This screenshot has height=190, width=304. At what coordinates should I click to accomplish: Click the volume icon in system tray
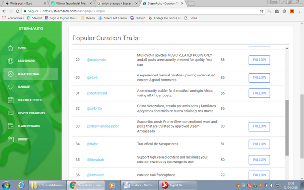272,185
